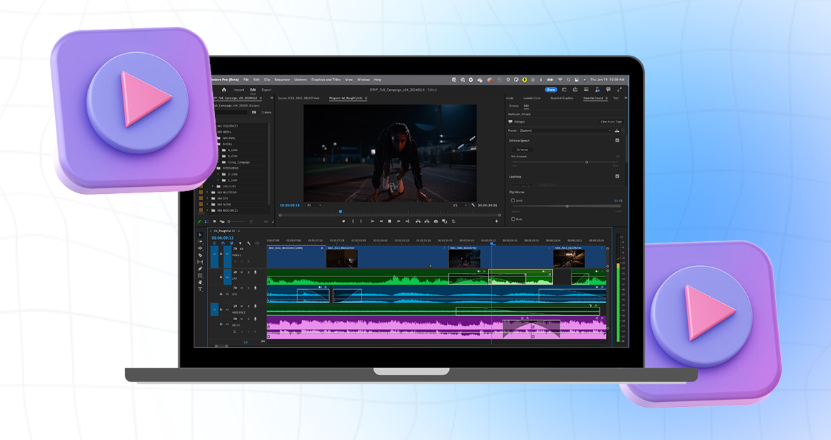
Task: Open the Preset dropdown in Essential Sound
Action: [564, 130]
